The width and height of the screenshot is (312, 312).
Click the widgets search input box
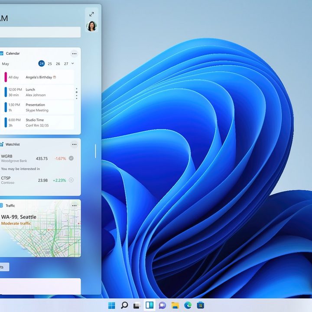40,32
